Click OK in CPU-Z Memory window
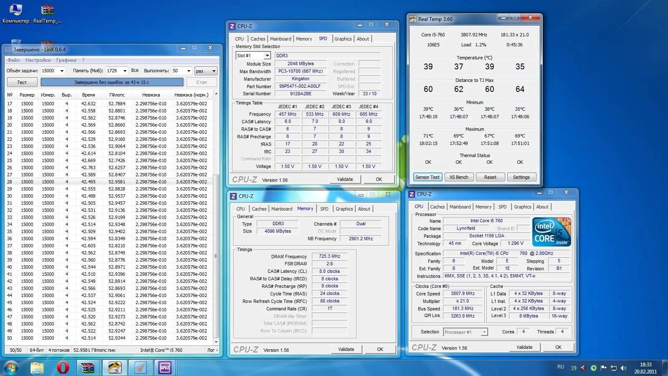This screenshot has width=668, height=376. click(380, 349)
